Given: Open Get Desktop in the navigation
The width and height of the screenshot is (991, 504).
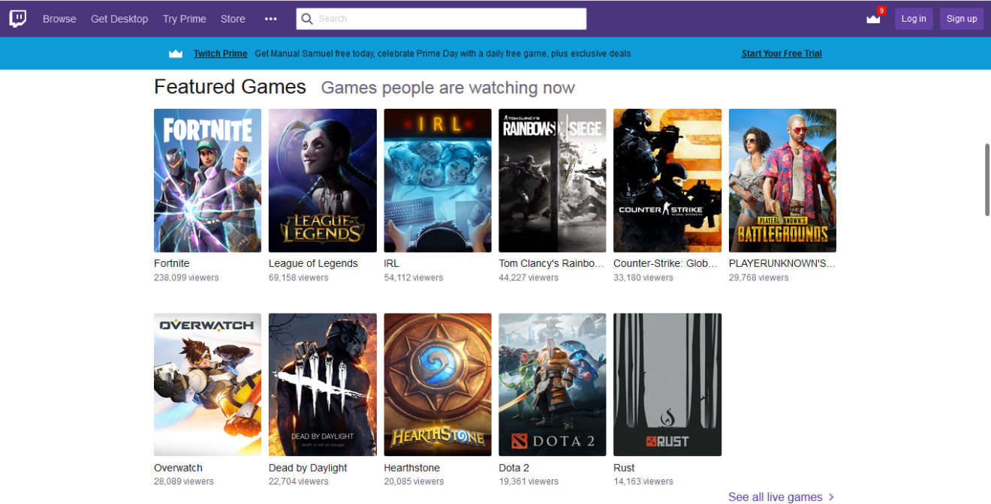Looking at the screenshot, I should click(119, 19).
